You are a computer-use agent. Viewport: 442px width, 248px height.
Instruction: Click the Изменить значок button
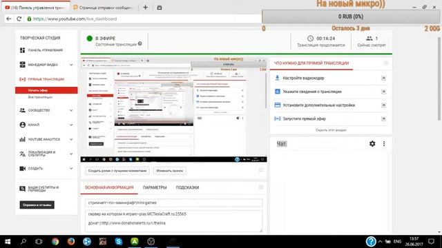tap(170, 171)
